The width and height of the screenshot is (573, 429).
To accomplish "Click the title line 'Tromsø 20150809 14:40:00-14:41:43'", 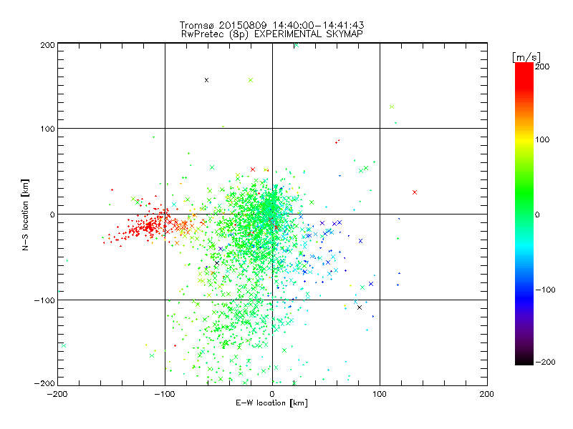I will pos(271,25).
